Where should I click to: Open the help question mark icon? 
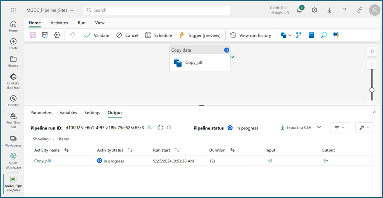pyautogui.click(x=344, y=10)
